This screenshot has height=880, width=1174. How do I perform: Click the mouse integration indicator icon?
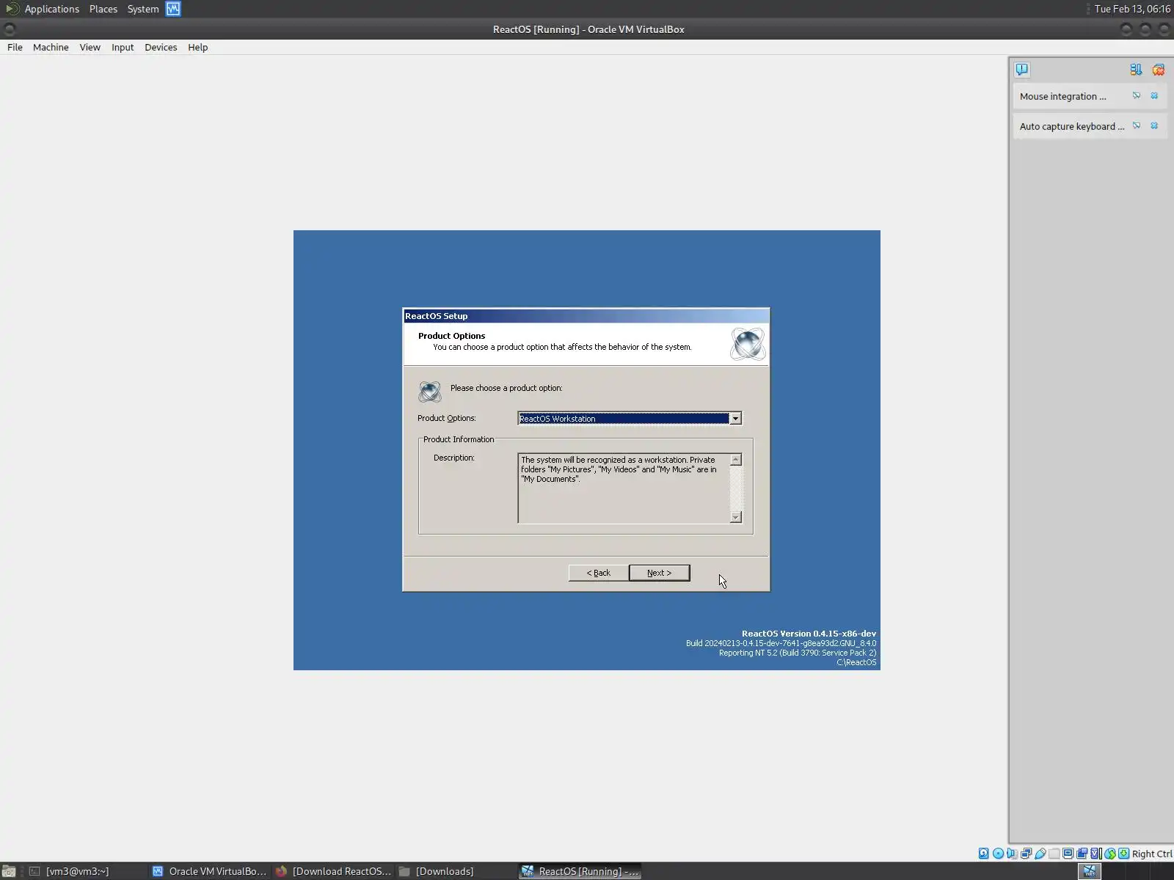(x=1109, y=854)
